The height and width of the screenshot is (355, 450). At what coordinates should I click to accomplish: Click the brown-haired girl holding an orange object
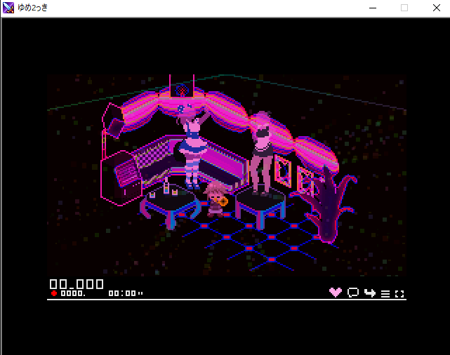(x=216, y=199)
